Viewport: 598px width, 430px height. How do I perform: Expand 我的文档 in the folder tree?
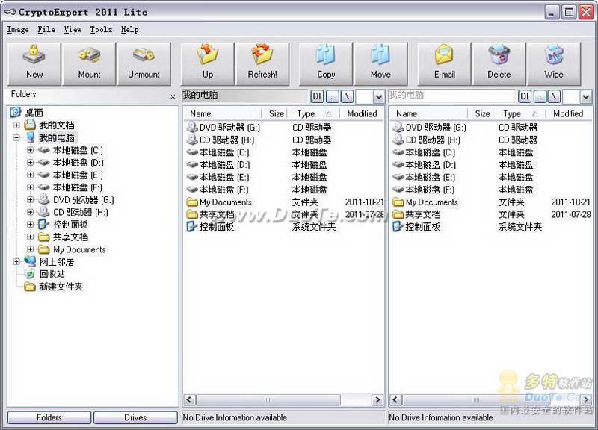[x=16, y=125]
